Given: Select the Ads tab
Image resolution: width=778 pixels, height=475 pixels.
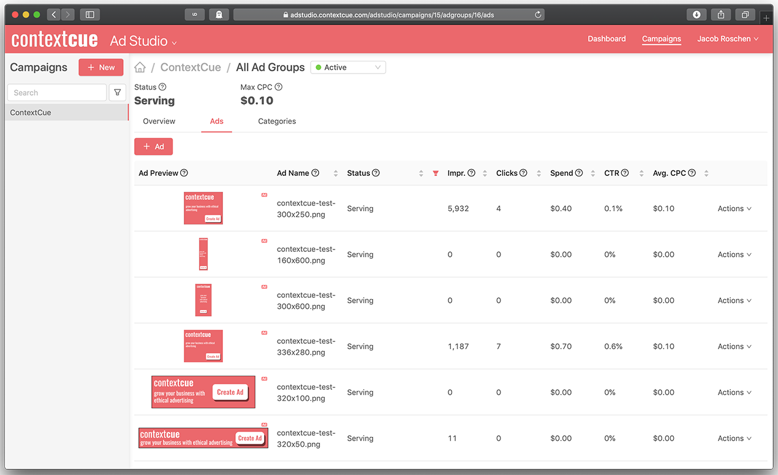Looking at the screenshot, I should tap(217, 121).
